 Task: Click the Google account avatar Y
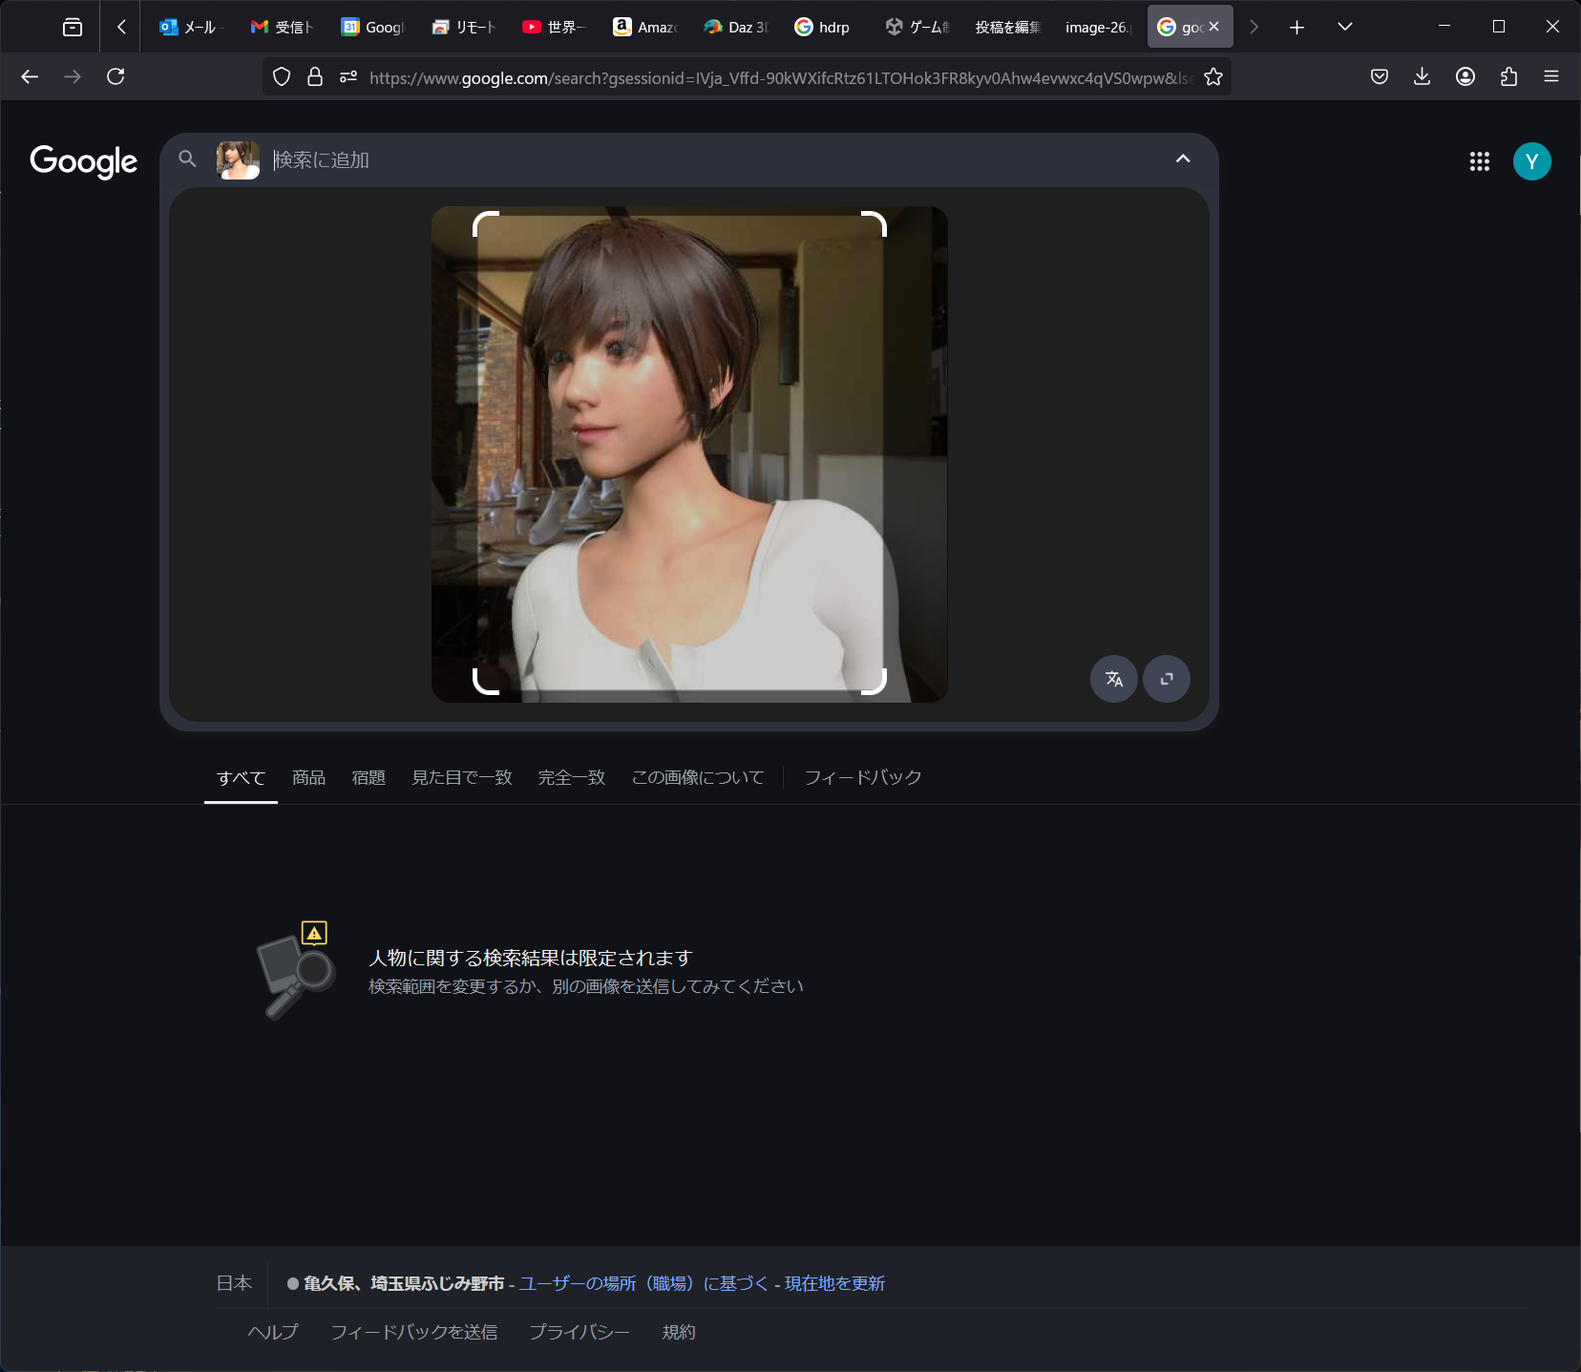(1531, 161)
